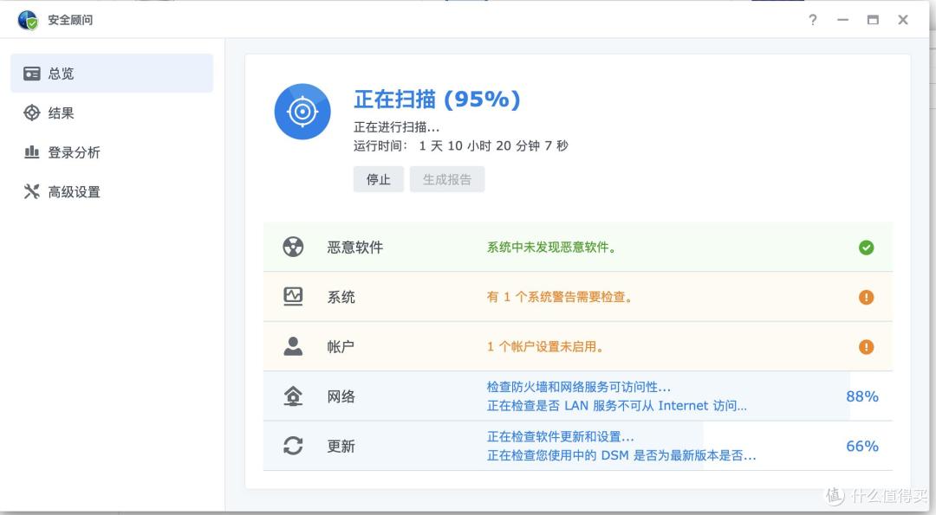Minimize the 安全顾问 window

click(x=843, y=20)
